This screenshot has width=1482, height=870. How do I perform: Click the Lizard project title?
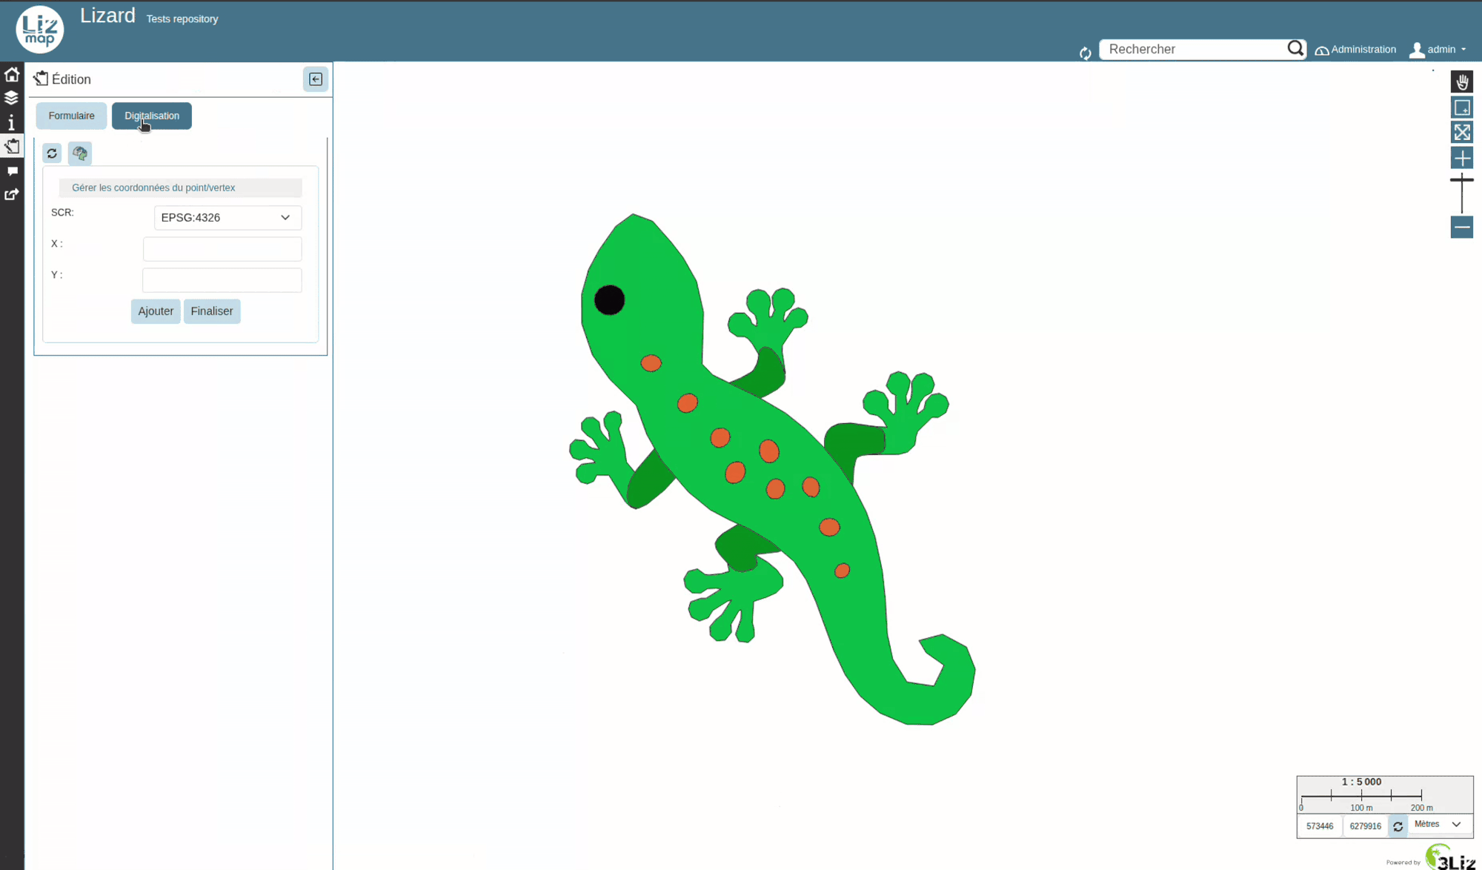click(107, 16)
